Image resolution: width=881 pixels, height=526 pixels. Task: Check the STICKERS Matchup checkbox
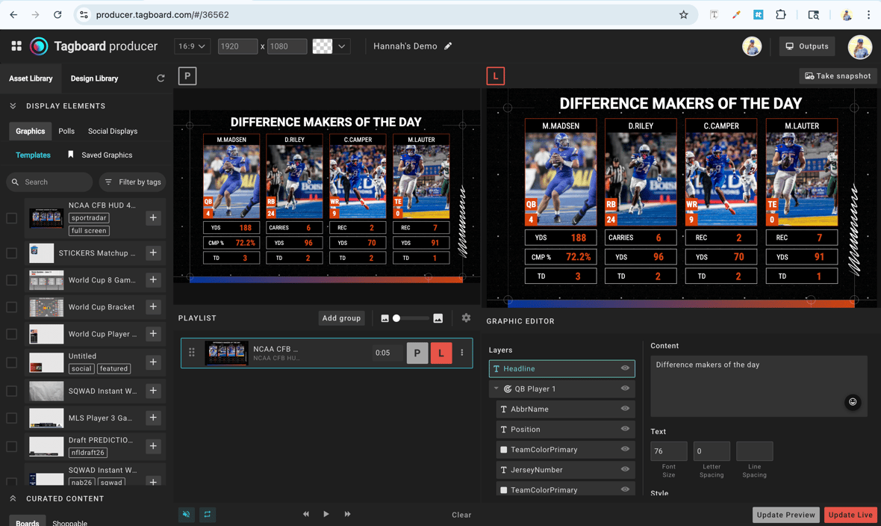tap(11, 253)
